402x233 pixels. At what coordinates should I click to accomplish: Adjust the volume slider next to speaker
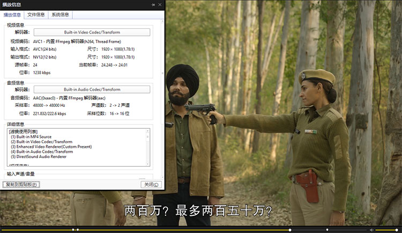[387, 230]
